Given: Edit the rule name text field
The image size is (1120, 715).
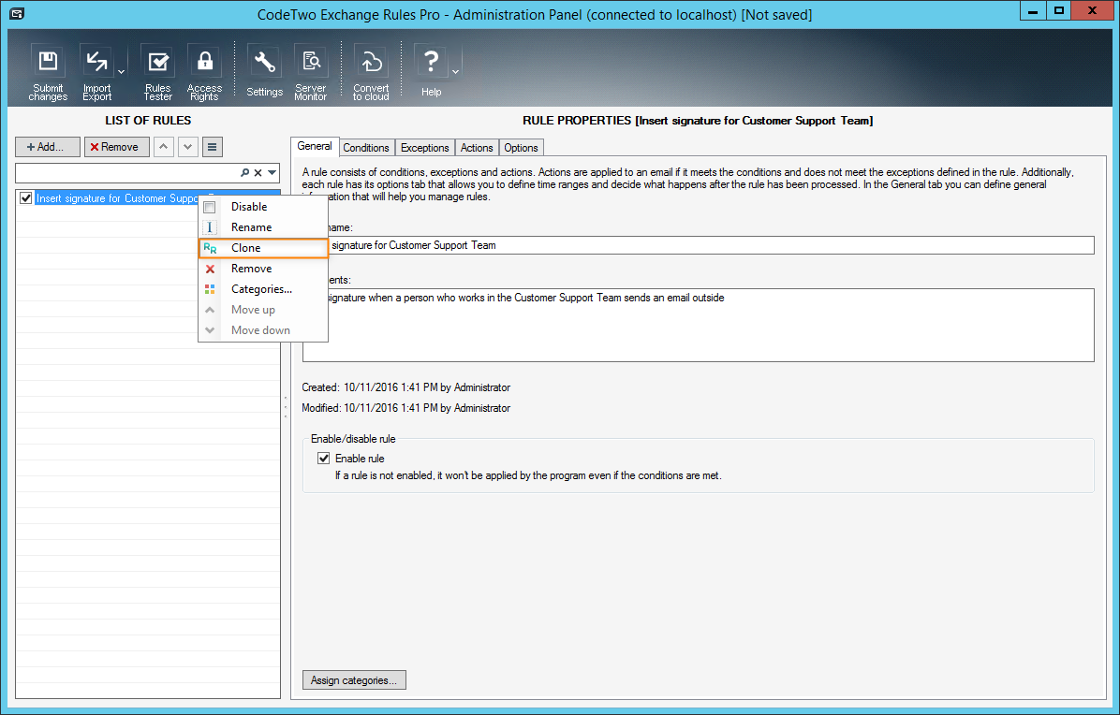Looking at the screenshot, I should pos(699,245).
